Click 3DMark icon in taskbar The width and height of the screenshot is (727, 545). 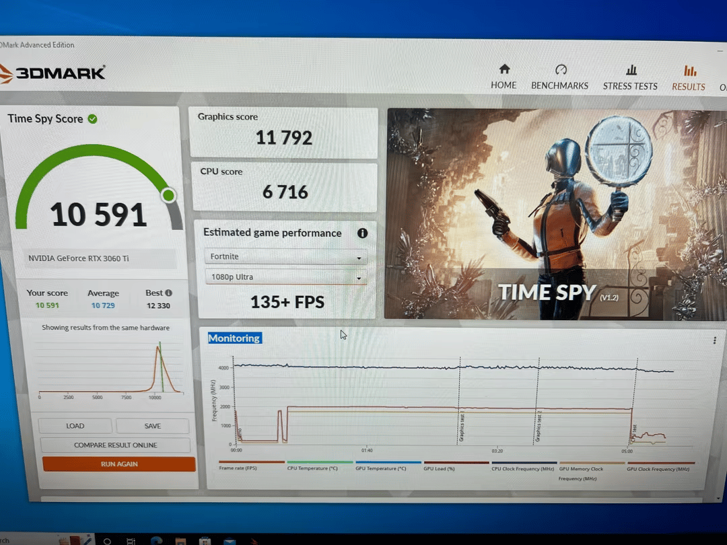coord(254,541)
